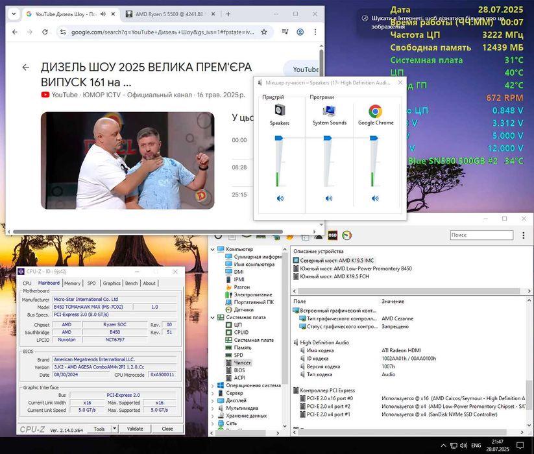This screenshot has width=534, height=454.
Task: Mute System Sounds in Volume Mixer
Action: (329, 198)
